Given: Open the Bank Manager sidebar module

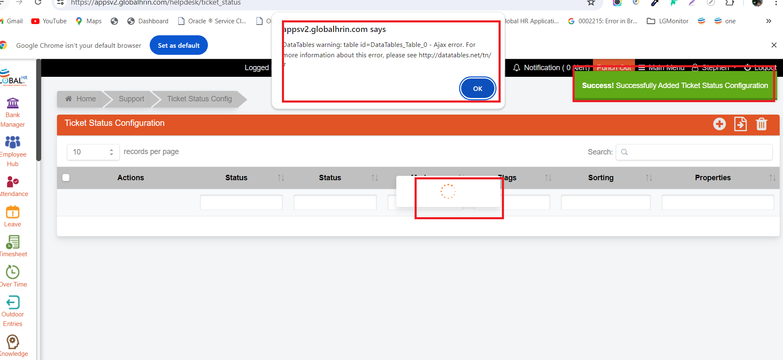Looking at the screenshot, I should coord(13,103).
